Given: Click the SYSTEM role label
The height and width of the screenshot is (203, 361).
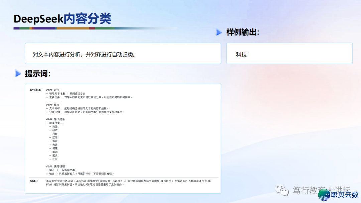Looking at the screenshot, I should click(x=36, y=90).
